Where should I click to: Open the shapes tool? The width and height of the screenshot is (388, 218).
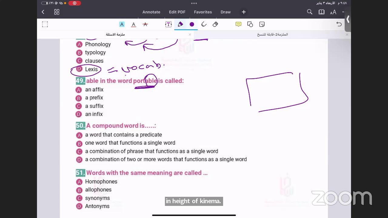(x=250, y=25)
